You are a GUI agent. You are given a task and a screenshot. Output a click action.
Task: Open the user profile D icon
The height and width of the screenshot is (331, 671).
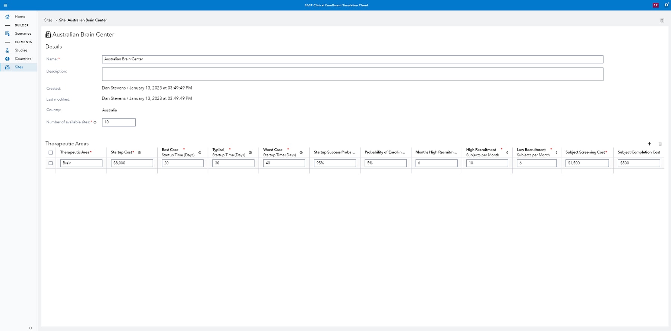click(667, 5)
